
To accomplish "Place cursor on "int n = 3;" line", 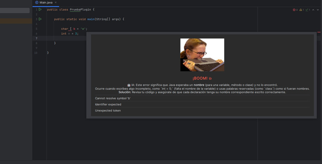I will pyautogui.click(x=70, y=33).
